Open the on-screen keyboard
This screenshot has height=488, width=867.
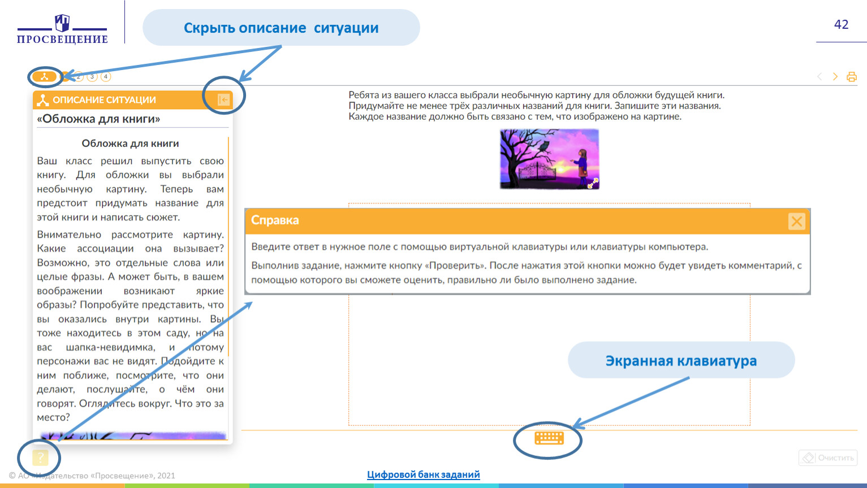[549, 438]
